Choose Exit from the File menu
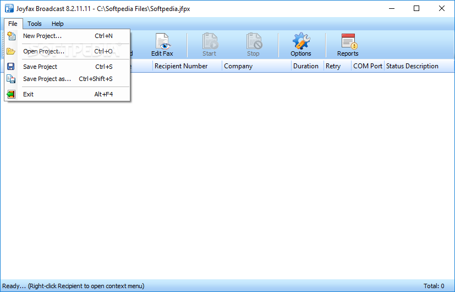Viewport: 455px width, 292px height. click(67, 94)
